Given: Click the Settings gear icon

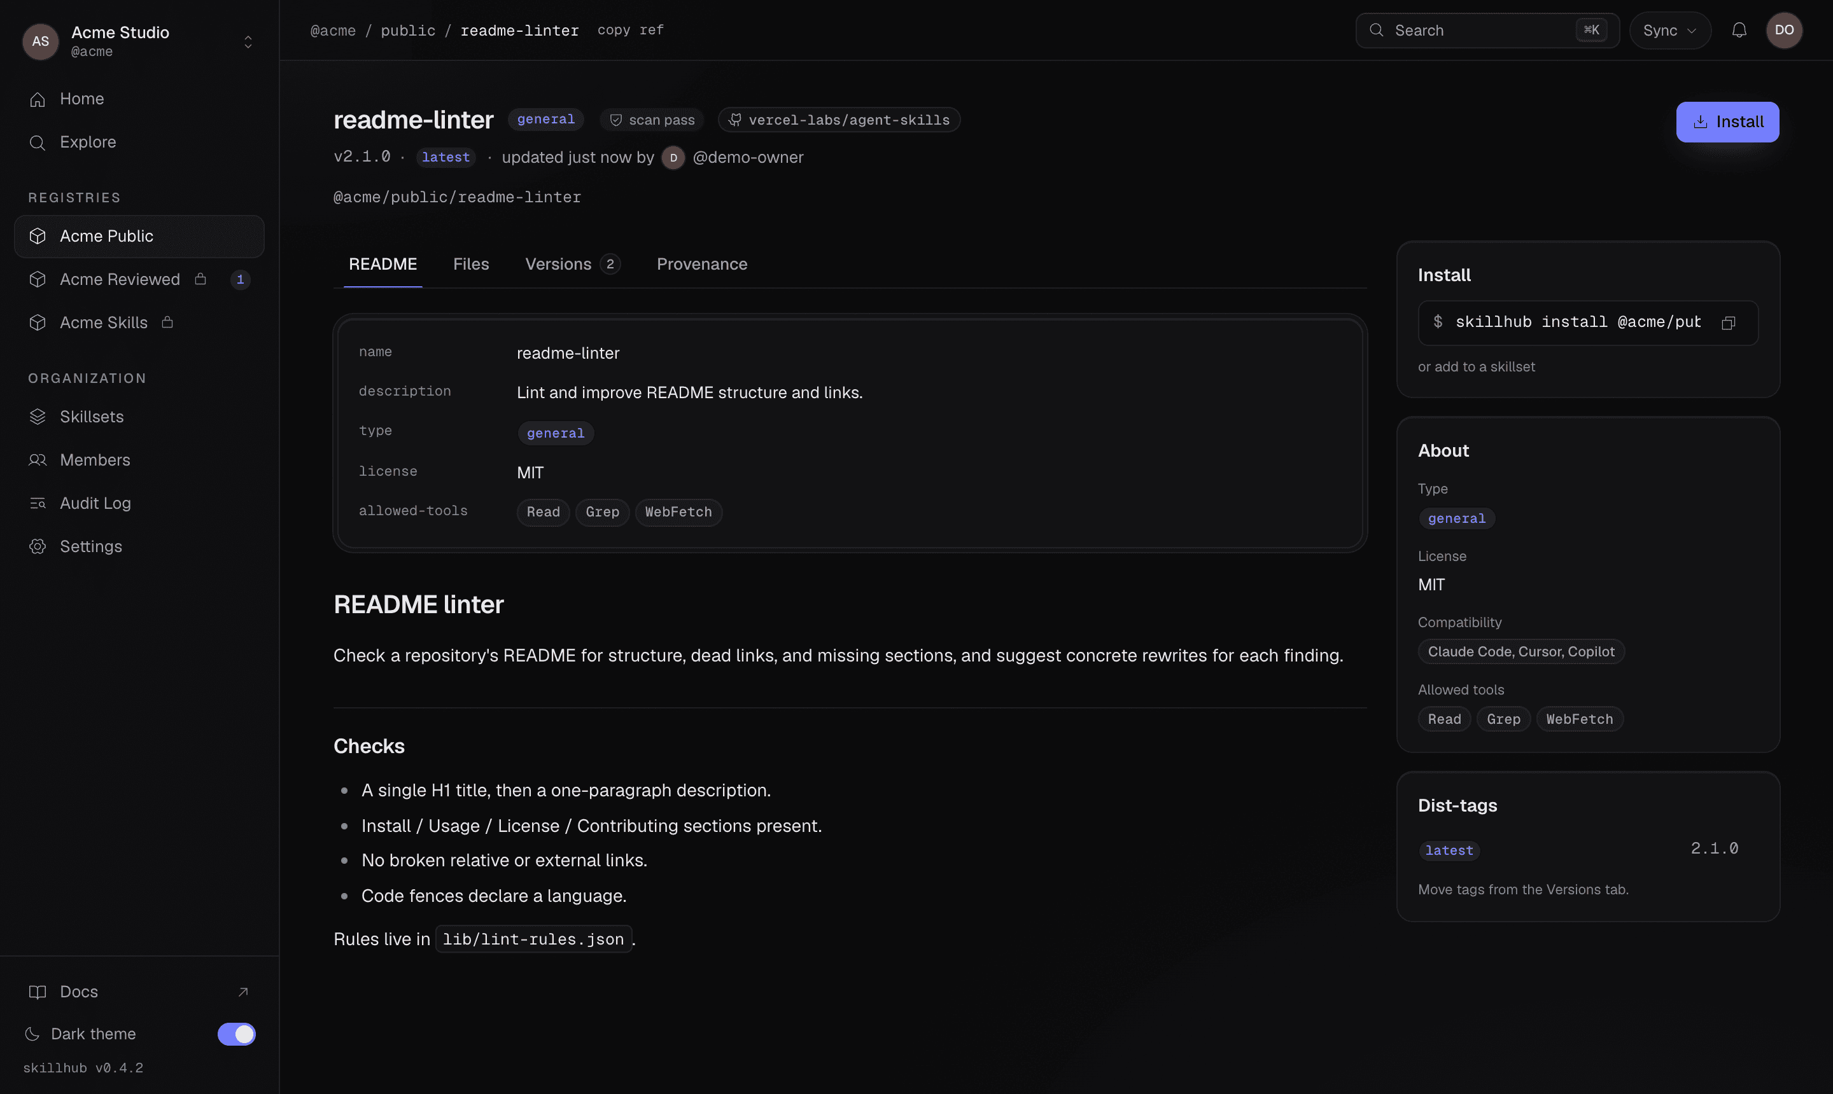Looking at the screenshot, I should (x=37, y=546).
